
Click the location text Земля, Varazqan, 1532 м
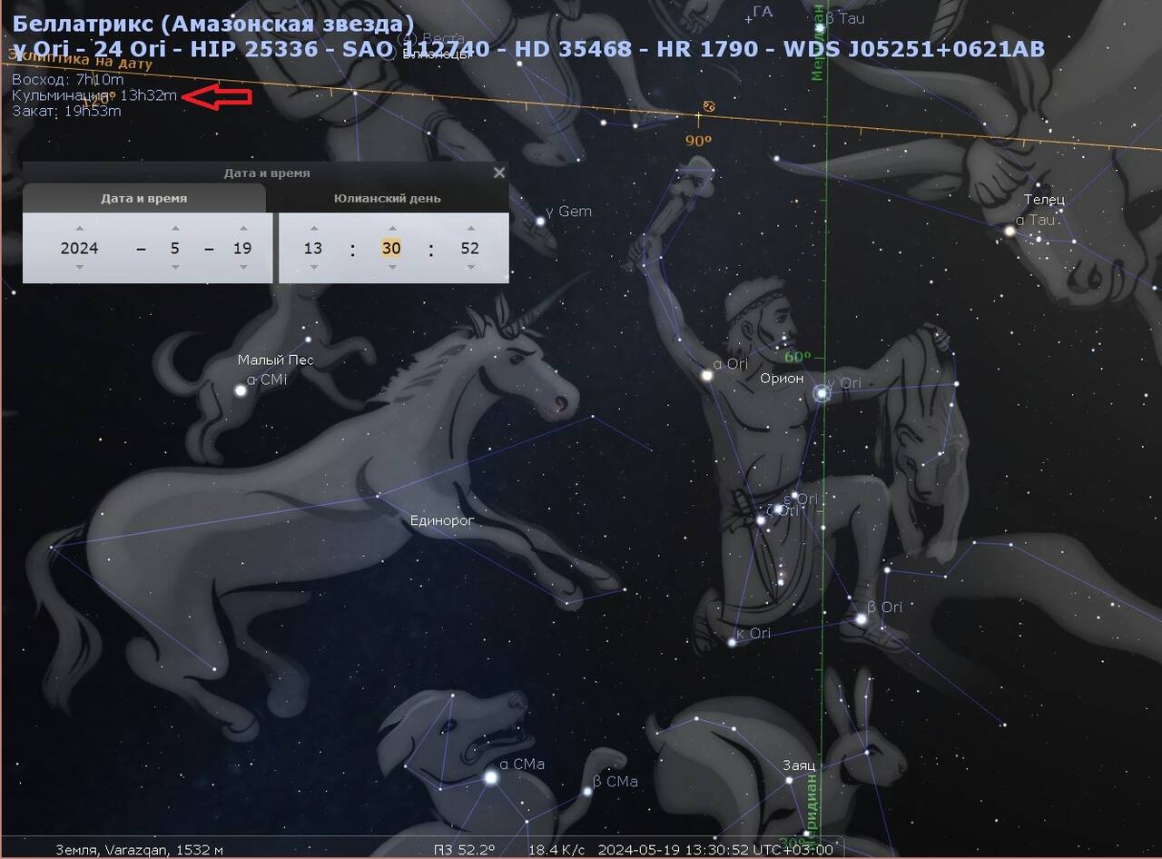(139, 850)
